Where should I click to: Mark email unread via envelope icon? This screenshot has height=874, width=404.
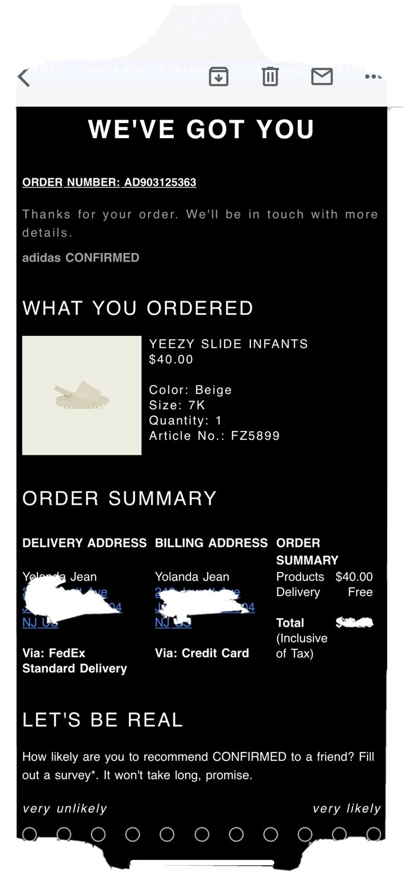pos(322,76)
